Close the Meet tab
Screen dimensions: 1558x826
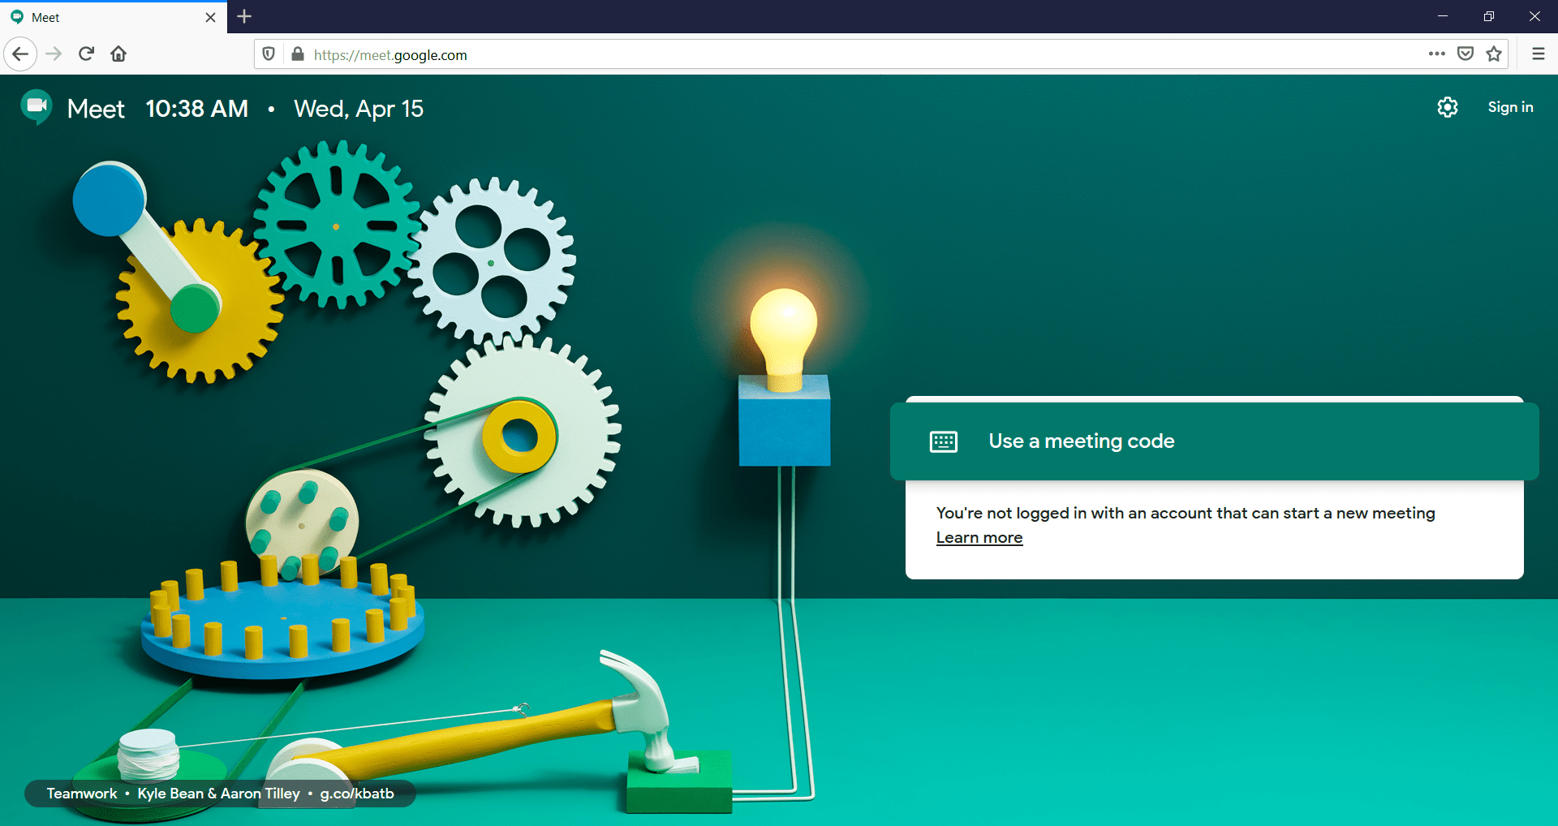(211, 17)
